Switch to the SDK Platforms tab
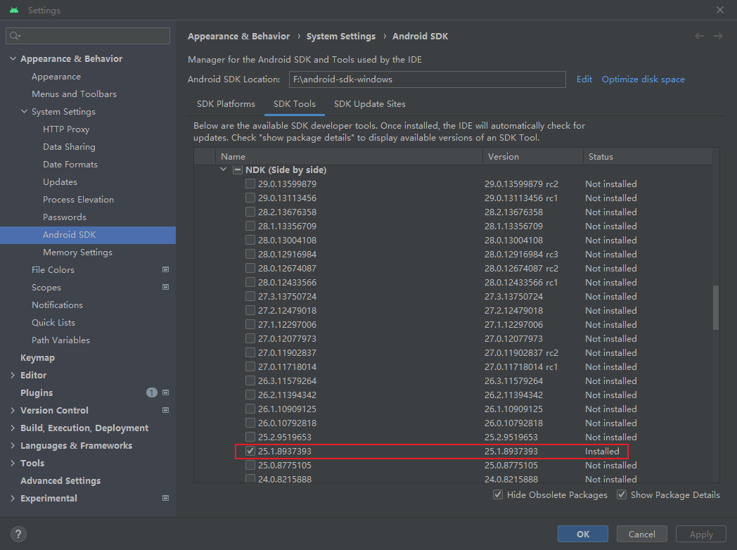737x550 pixels. [226, 104]
